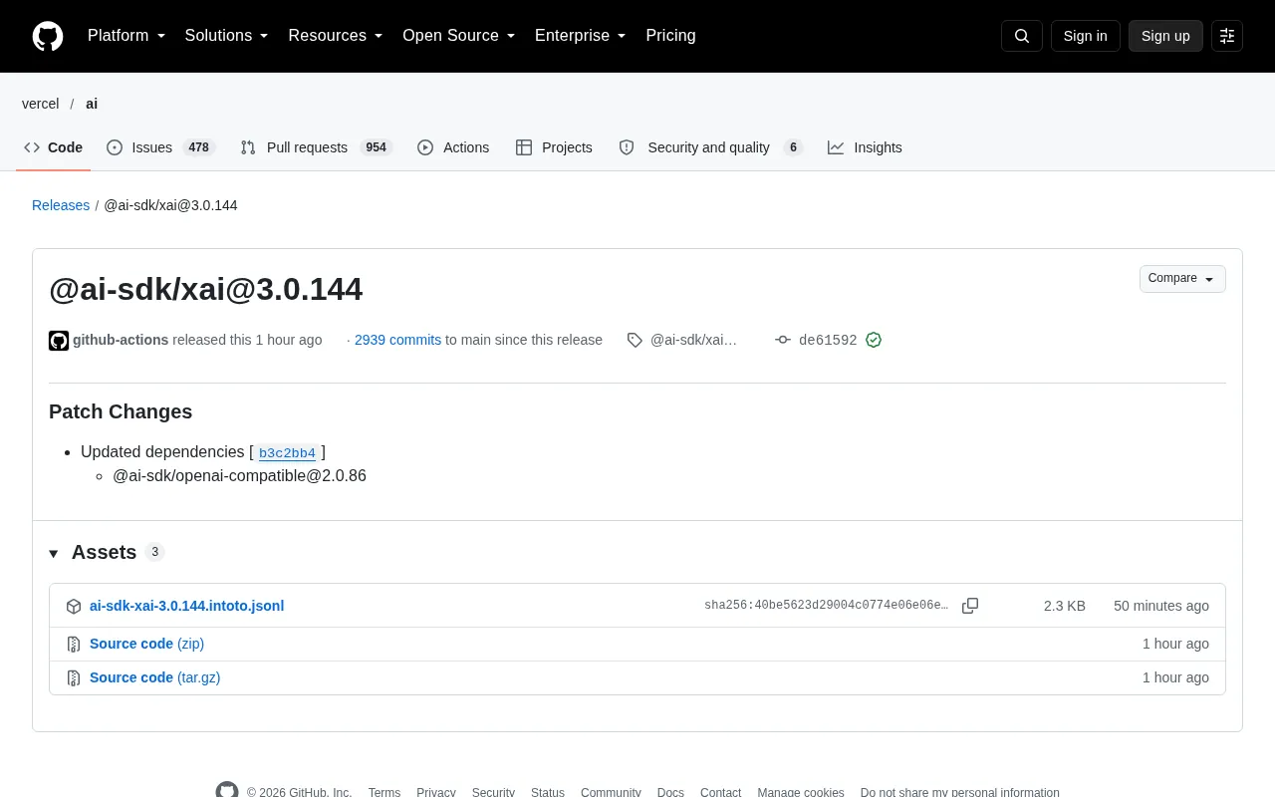1275x797 pixels.
Task: Open the Projects tab
Action: pyautogui.click(x=554, y=147)
